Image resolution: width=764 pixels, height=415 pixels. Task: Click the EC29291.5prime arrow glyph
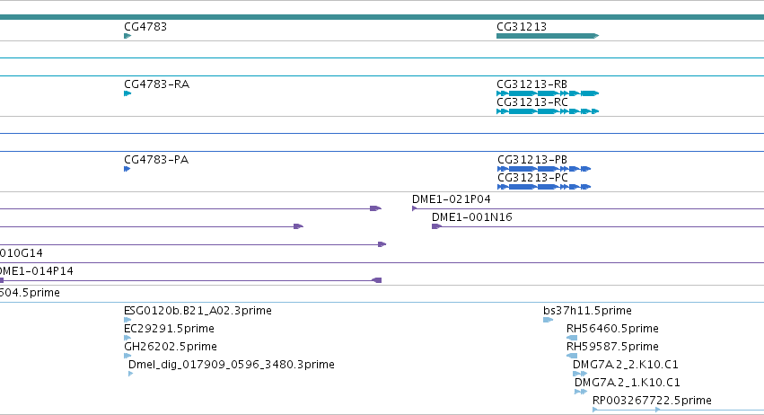[x=127, y=338]
